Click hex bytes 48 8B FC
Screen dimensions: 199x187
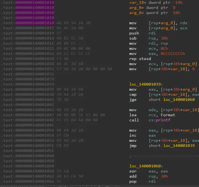click(x=66, y=43)
